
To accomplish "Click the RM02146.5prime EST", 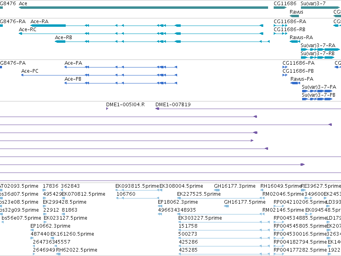I will (264, 214).
